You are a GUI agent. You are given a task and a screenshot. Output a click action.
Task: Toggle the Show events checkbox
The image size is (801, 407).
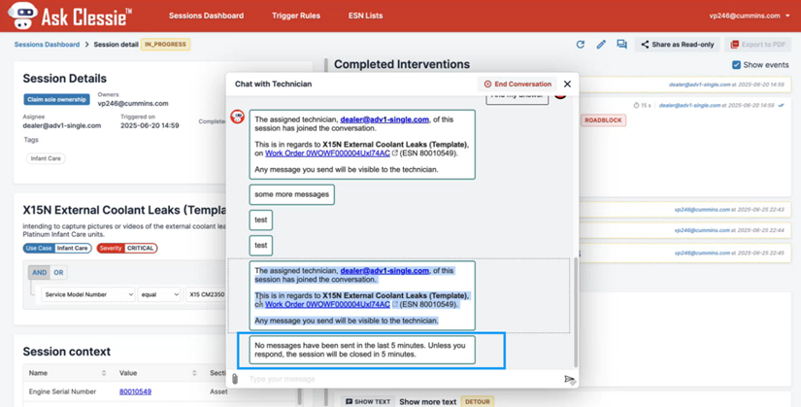point(736,65)
